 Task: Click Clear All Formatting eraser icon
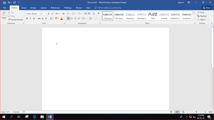(x=63, y=14)
